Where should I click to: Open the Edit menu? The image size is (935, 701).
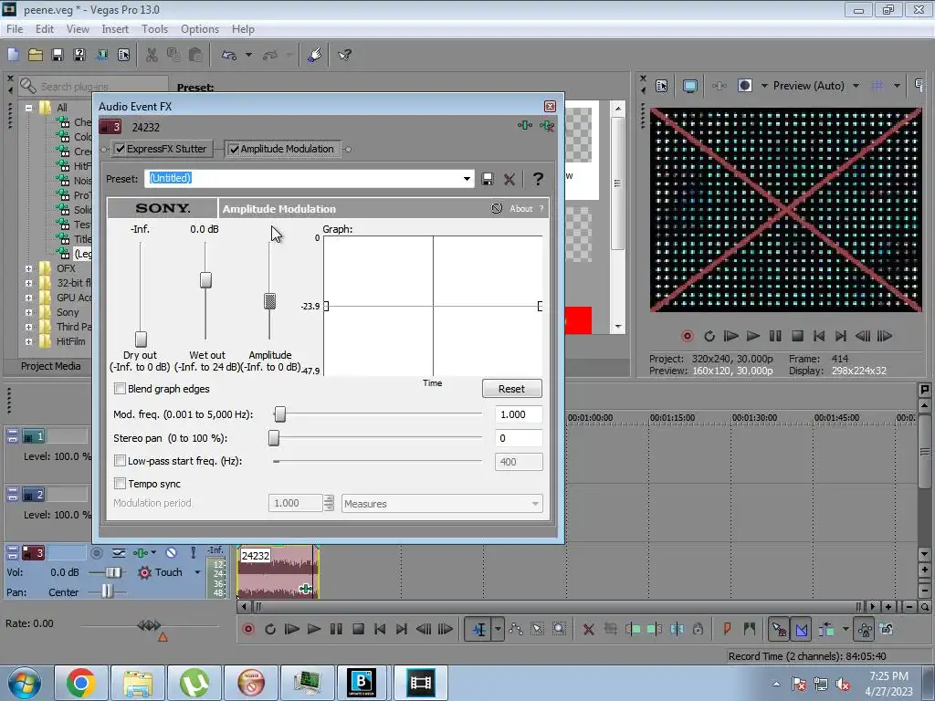(44, 29)
